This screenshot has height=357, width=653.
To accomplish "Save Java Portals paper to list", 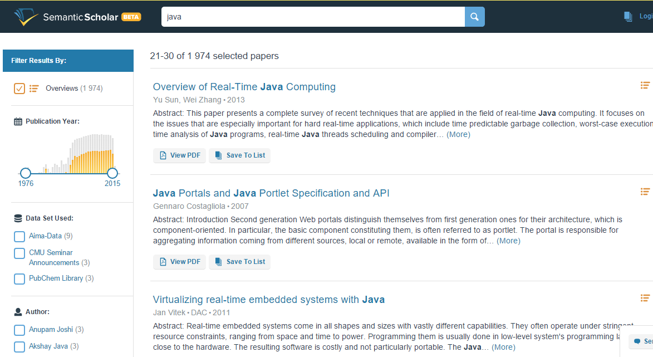I will coord(239,262).
